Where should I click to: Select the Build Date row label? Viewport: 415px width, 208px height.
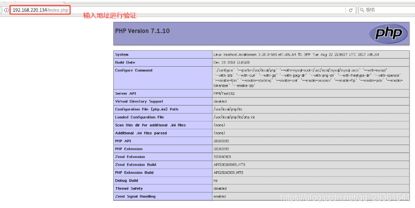click(125, 62)
